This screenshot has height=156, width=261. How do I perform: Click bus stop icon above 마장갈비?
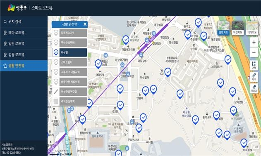click(141, 54)
